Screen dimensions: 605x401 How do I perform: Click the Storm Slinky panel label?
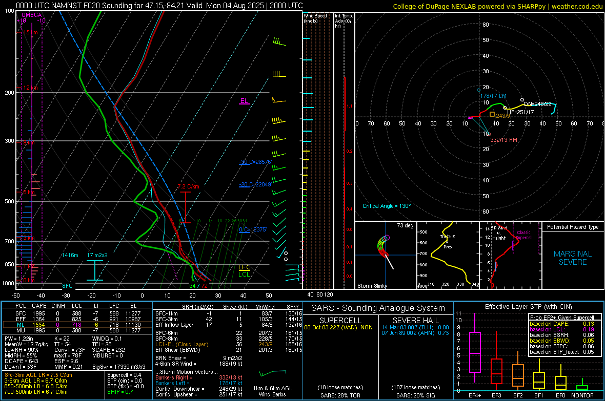372,286
